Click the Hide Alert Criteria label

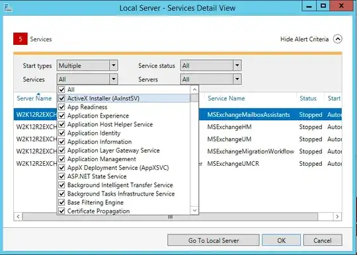click(304, 39)
